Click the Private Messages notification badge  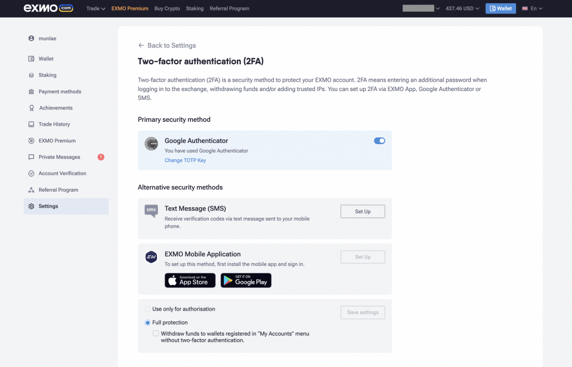101,157
